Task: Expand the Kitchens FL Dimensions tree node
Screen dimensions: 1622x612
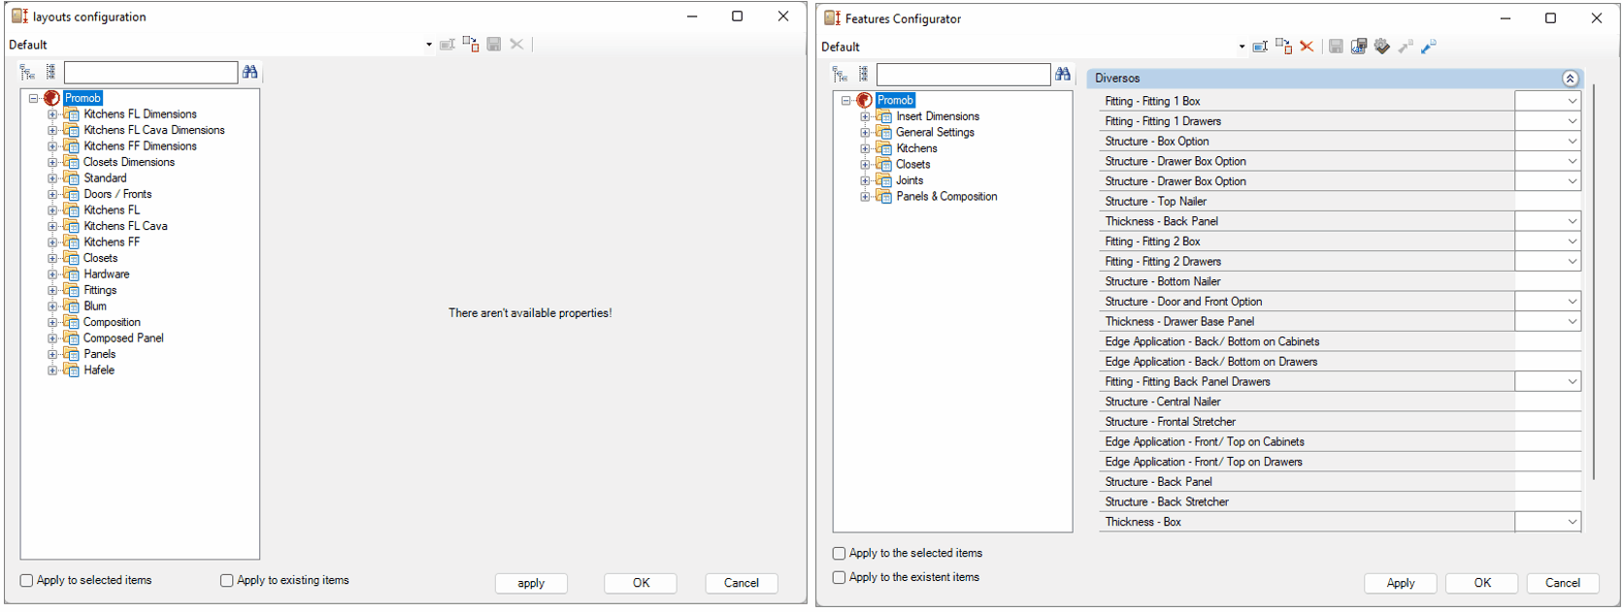Action: (52, 114)
